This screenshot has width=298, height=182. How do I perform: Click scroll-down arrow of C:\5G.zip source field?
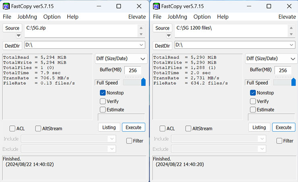tap(141, 34)
